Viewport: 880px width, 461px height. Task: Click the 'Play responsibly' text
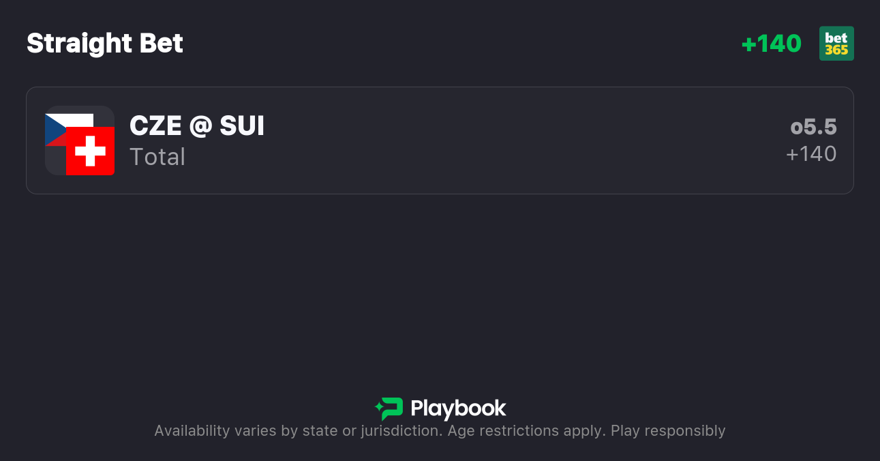pos(668,431)
